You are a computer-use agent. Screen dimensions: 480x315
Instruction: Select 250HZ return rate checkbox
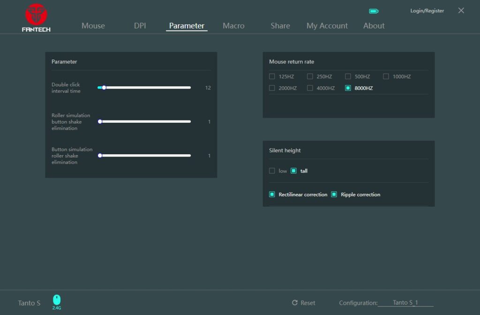pos(310,76)
